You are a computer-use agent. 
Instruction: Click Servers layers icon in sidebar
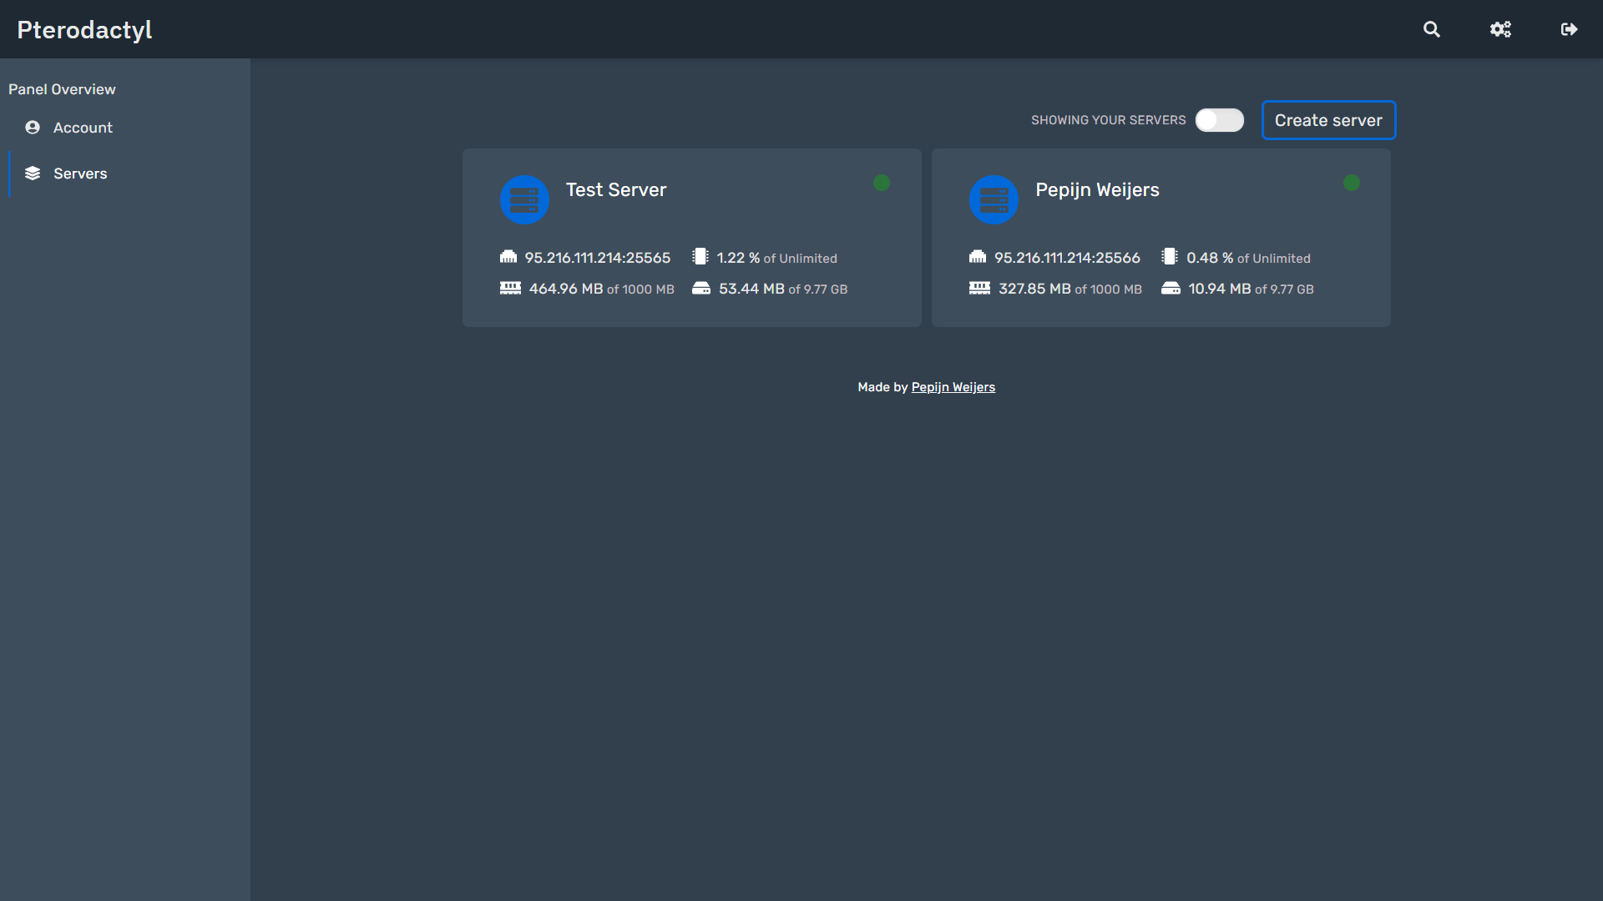pos(33,174)
